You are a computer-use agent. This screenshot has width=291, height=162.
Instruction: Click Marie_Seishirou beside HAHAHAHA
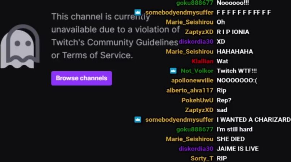coord(189,51)
